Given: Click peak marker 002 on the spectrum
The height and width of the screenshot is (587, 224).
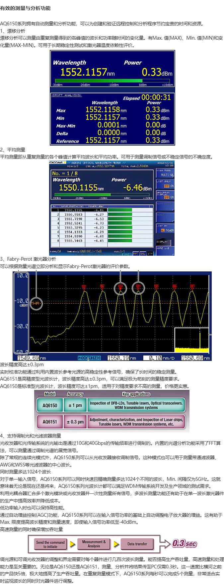Looking at the screenshot, I should point(102,287).
